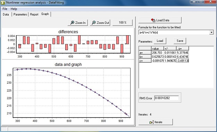Select the Graph tab

coord(45,14)
